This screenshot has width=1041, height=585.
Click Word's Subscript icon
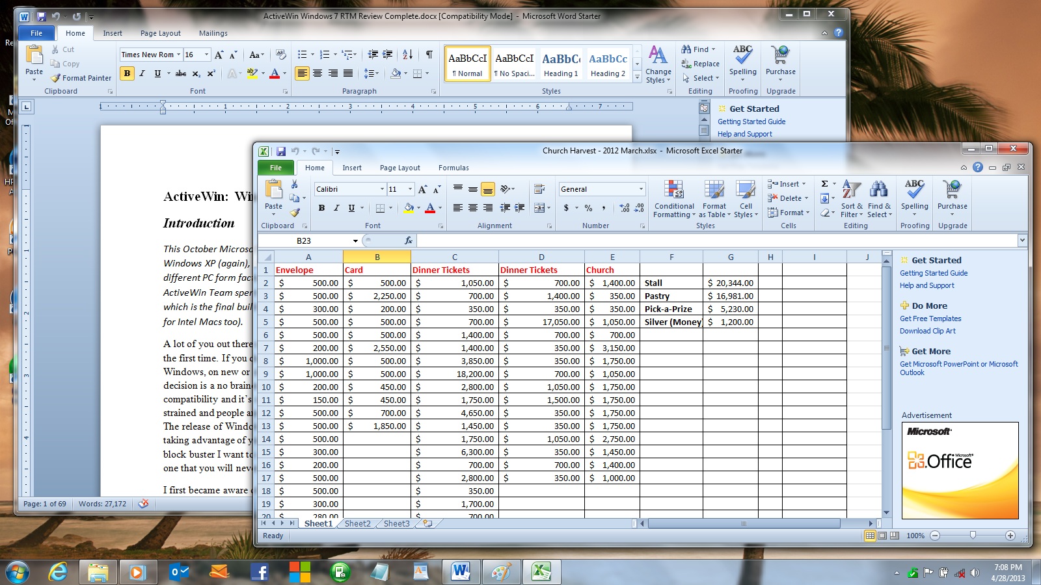click(196, 73)
